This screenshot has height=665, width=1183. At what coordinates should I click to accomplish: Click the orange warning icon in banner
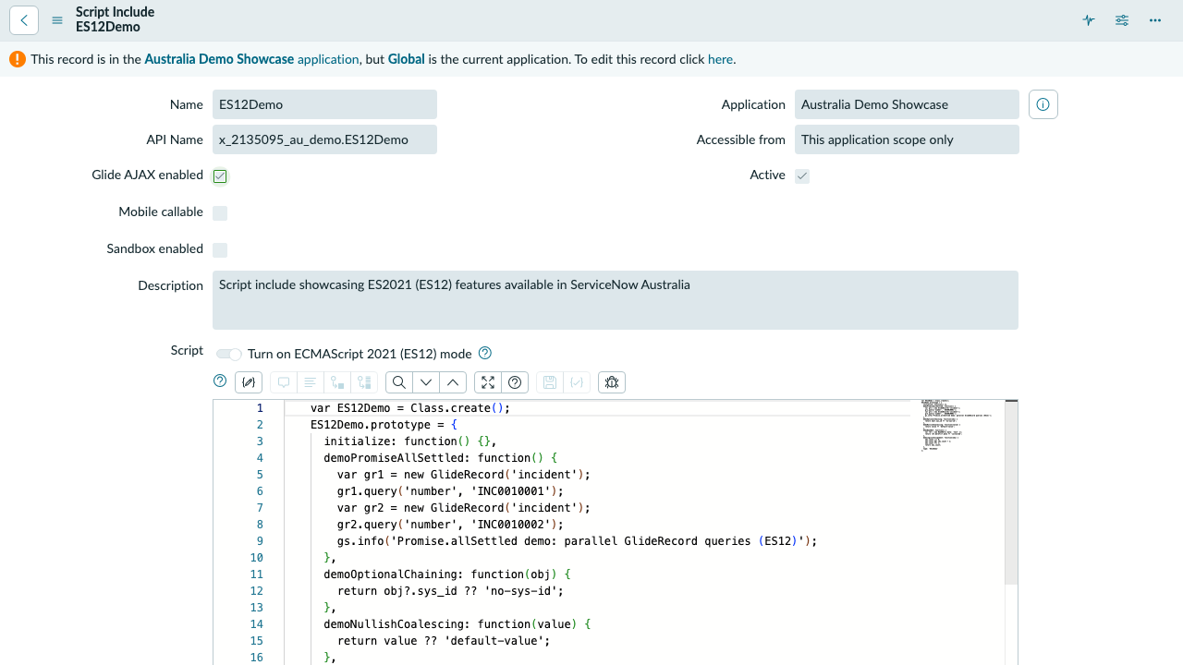[x=18, y=59]
